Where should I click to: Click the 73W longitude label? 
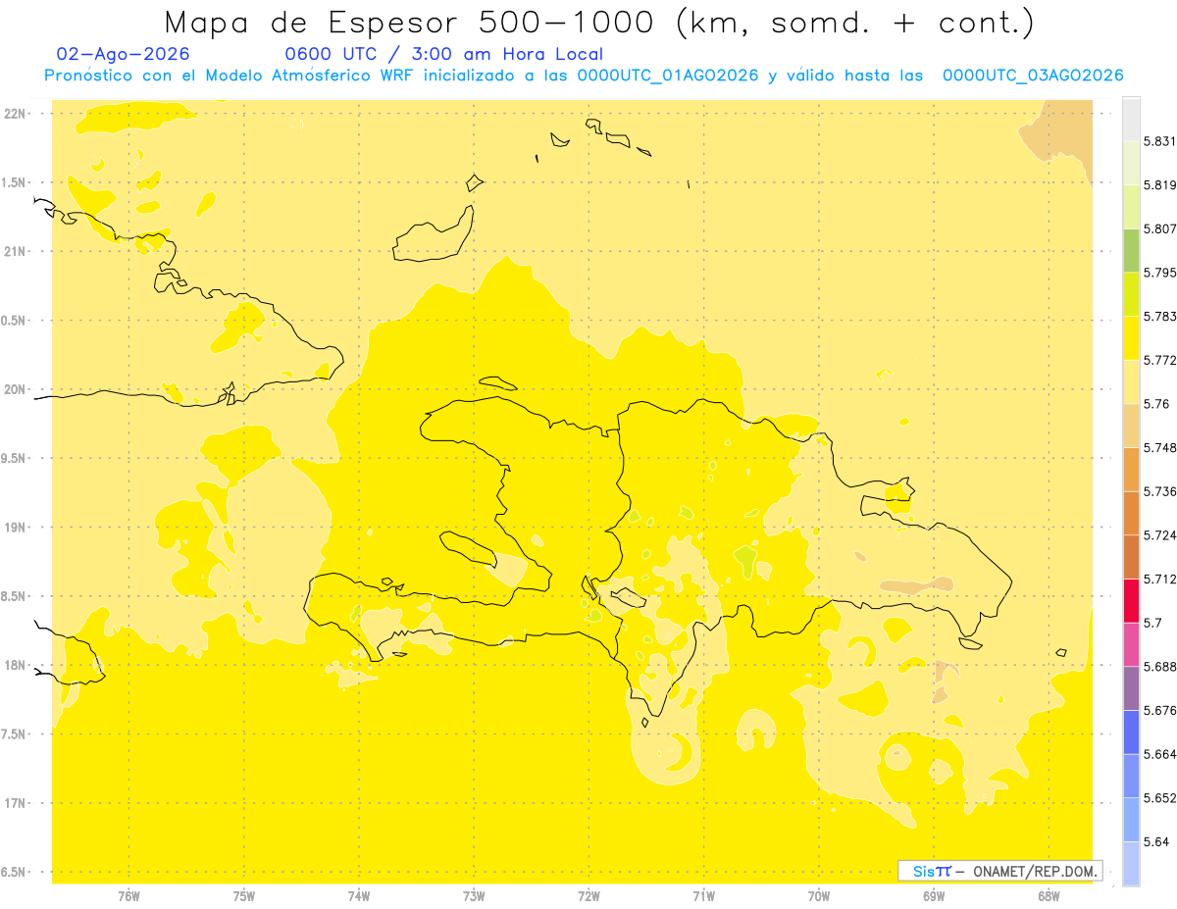[474, 896]
